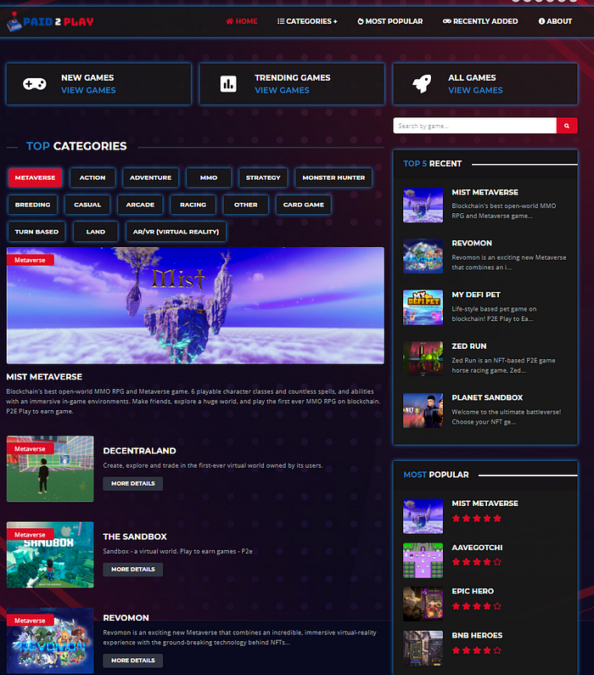Image resolution: width=594 pixels, height=675 pixels.
Task: Select the Action category
Action: click(92, 177)
